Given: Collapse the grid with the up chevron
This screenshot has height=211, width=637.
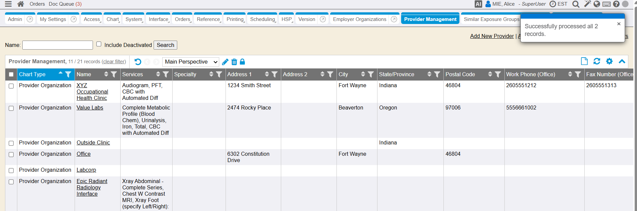Looking at the screenshot, I should pyautogui.click(x=622, y=61).
